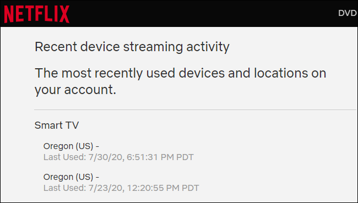The height and width of the screenshot is (203, 358).
Task: Click the date 7/23/20 in second entry
Action: point(106,188)
